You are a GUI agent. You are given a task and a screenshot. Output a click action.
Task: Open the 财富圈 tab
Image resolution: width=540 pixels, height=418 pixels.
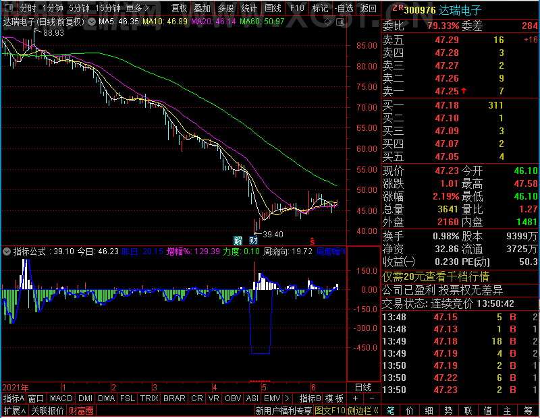(81, 411)
